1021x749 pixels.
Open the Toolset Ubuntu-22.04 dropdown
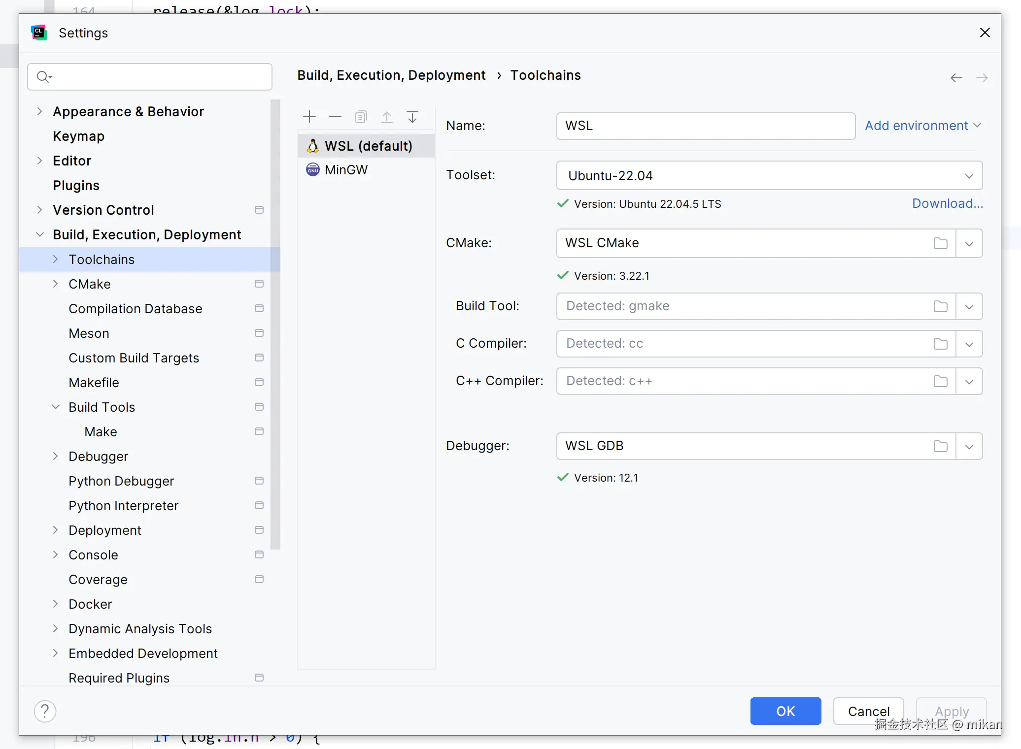[968, 176]
